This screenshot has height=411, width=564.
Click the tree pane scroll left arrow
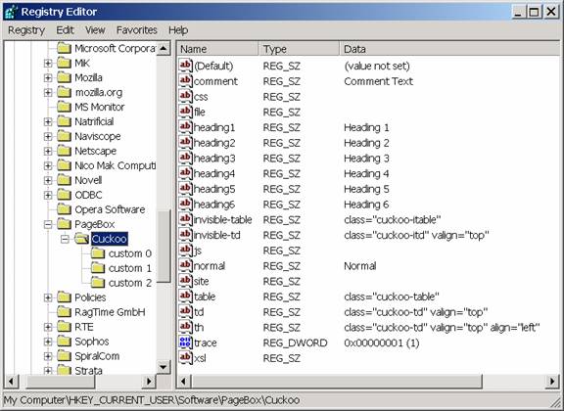(11, 382)
